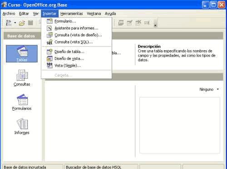The image size is (227, 169).
Task: Open the Ventana menu
Action: [94, 14]
